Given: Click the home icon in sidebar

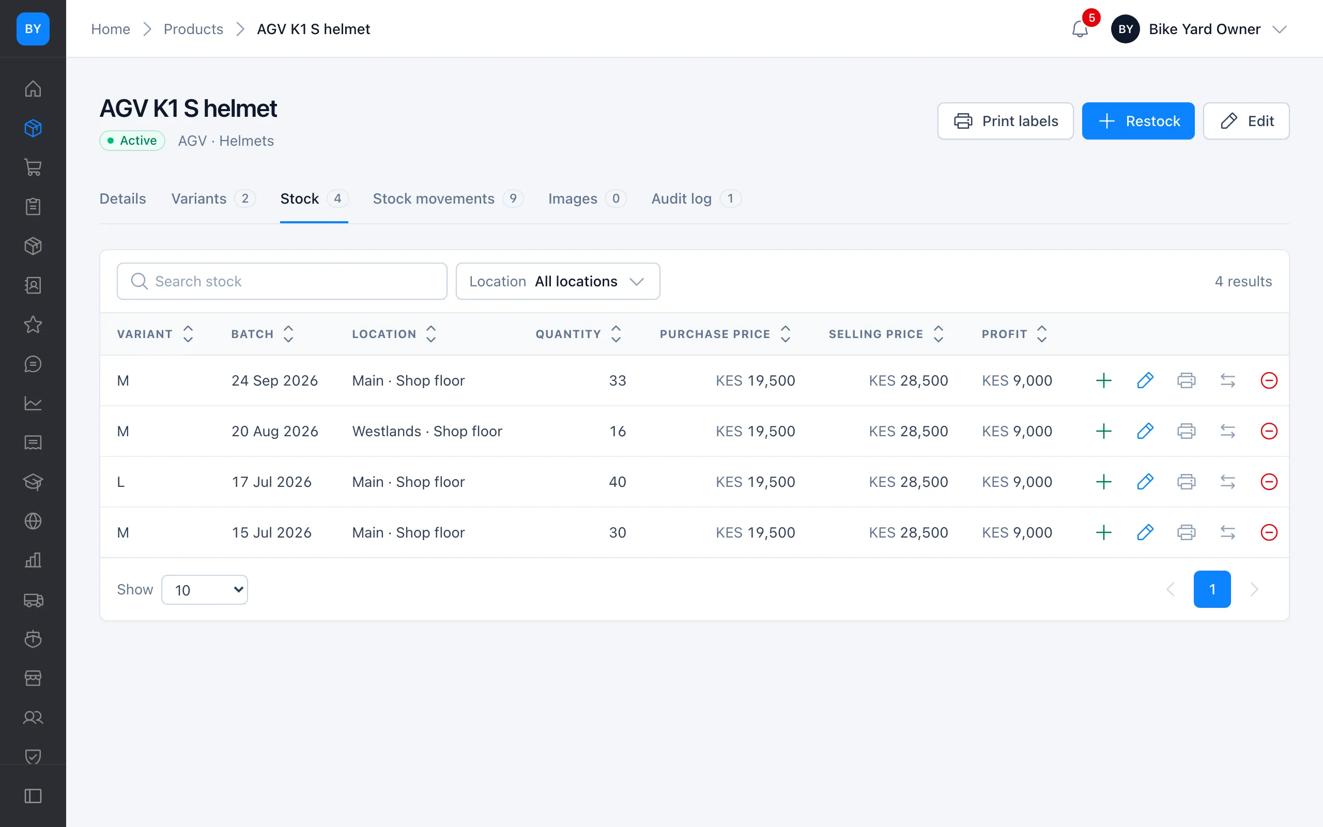Looking at the screenshot, I should click(33, 88).
